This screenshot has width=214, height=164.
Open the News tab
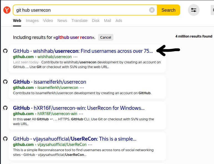tap(62, 21)
